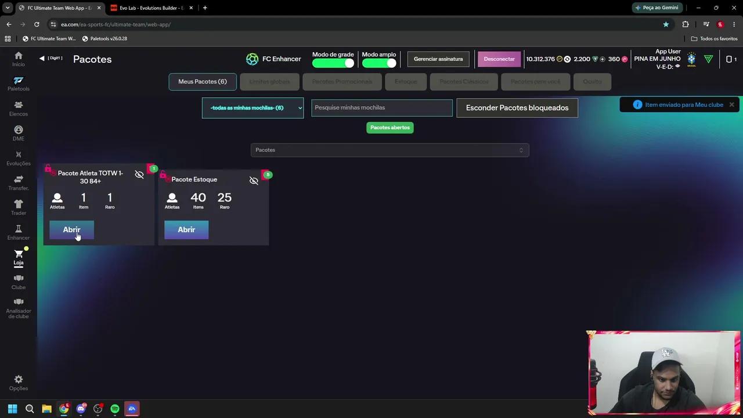Select the Estoque tab

[x=406, y=81]
